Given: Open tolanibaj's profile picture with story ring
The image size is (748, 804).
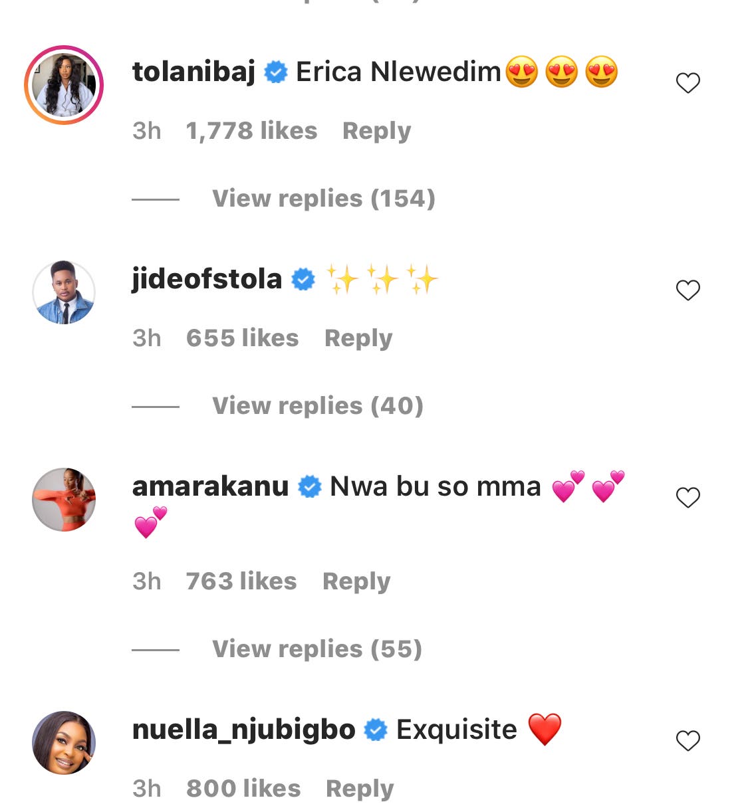Looking at the screenshot, I should click(64, 85).
